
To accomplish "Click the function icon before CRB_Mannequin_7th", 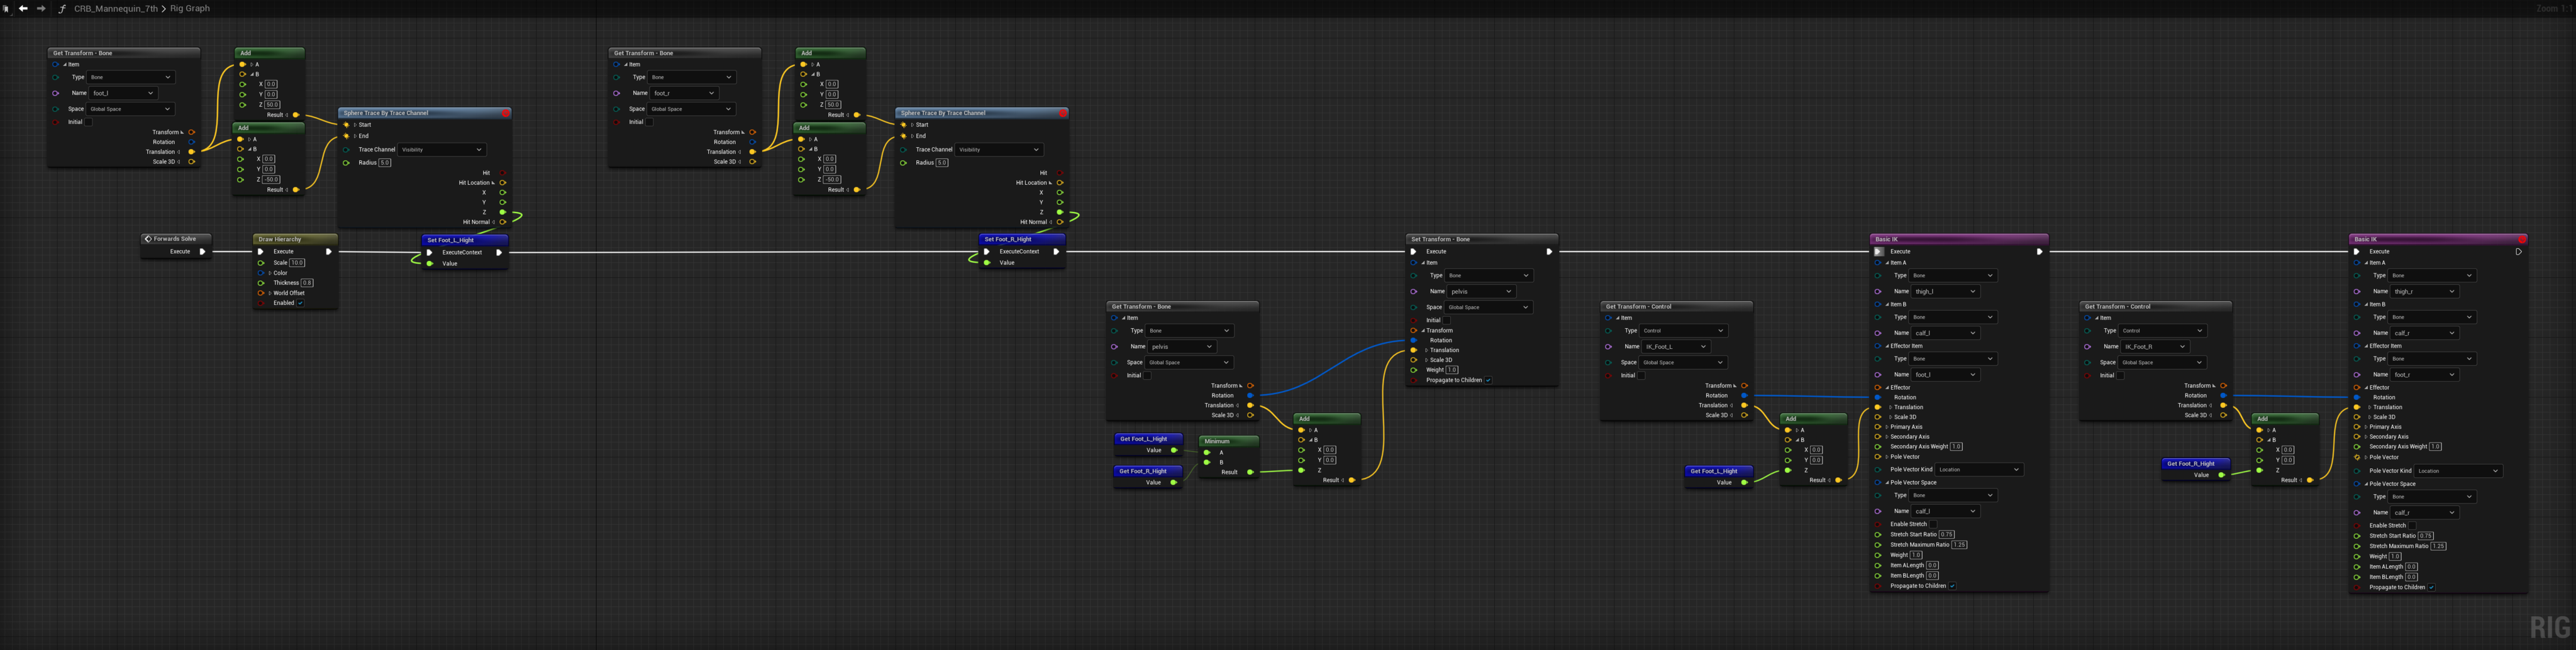I will 62,8.
